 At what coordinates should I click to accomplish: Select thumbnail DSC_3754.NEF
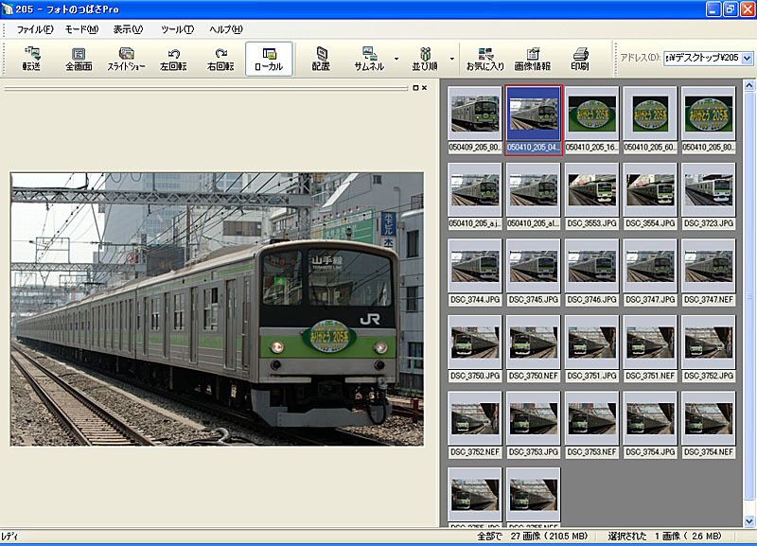(708, 425)
